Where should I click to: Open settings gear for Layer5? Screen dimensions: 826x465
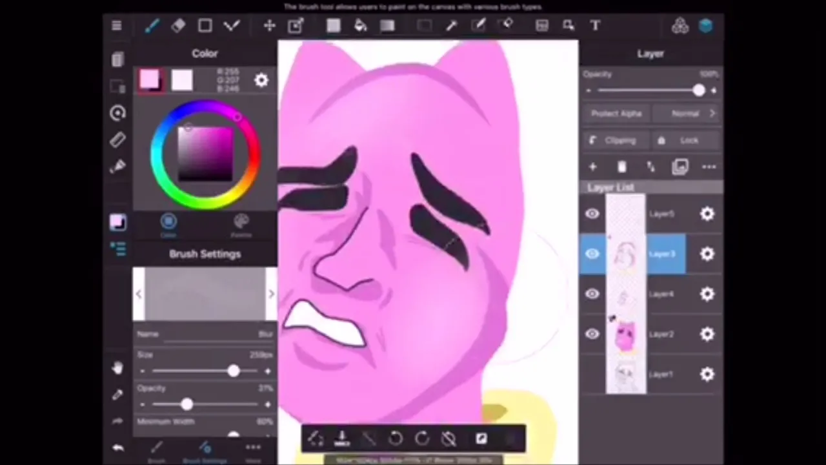coord(707,214)
